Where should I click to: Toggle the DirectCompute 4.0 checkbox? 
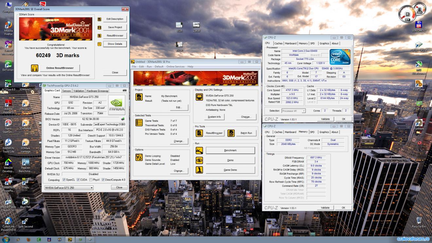pos(103,180)
